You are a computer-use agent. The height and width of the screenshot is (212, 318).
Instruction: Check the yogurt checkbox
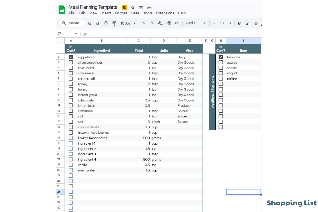click(221, 73)
